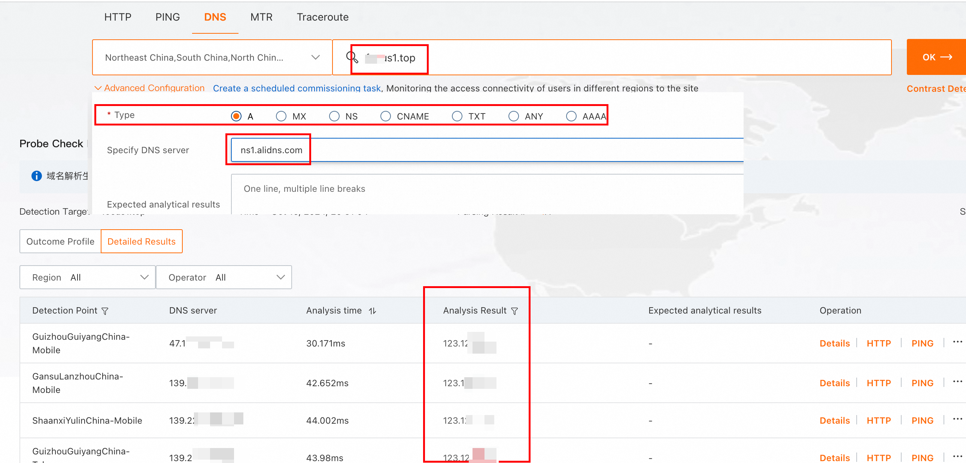Select the MX record type radio

coord(281,116)
